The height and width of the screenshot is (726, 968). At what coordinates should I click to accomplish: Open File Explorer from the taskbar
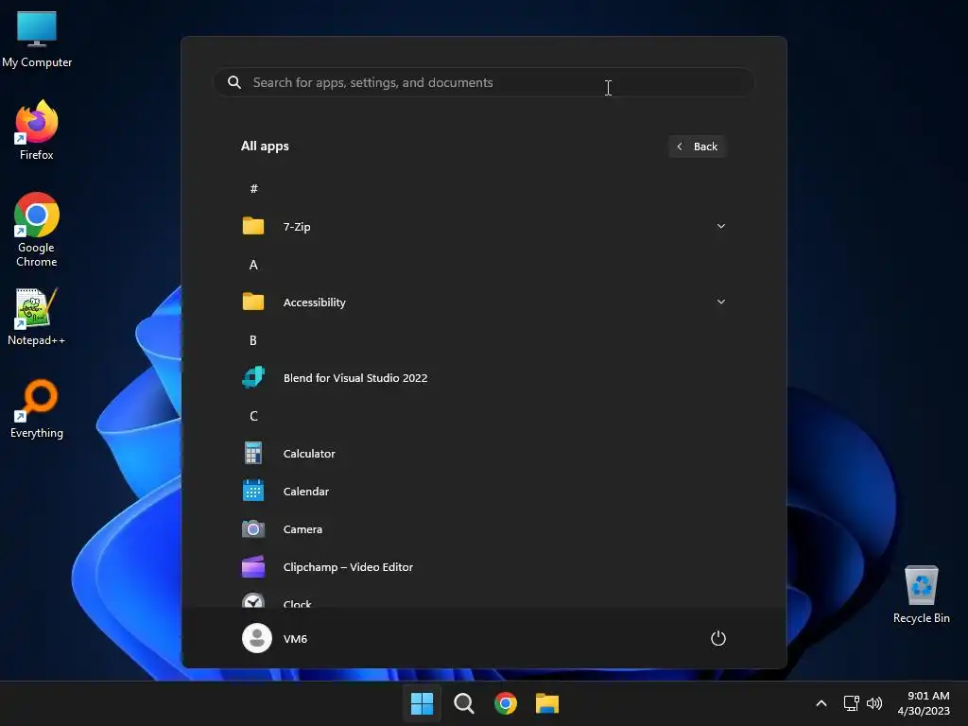click(547, 703)
